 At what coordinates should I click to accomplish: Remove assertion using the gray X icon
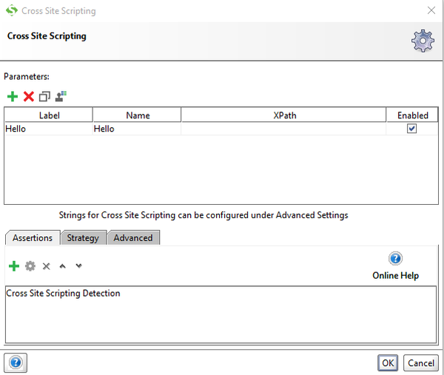[46, 266]
